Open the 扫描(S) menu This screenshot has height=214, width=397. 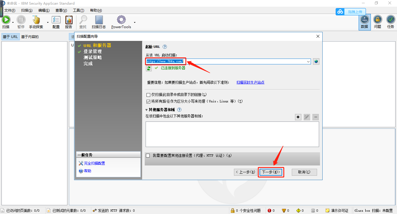pos(27,10)
